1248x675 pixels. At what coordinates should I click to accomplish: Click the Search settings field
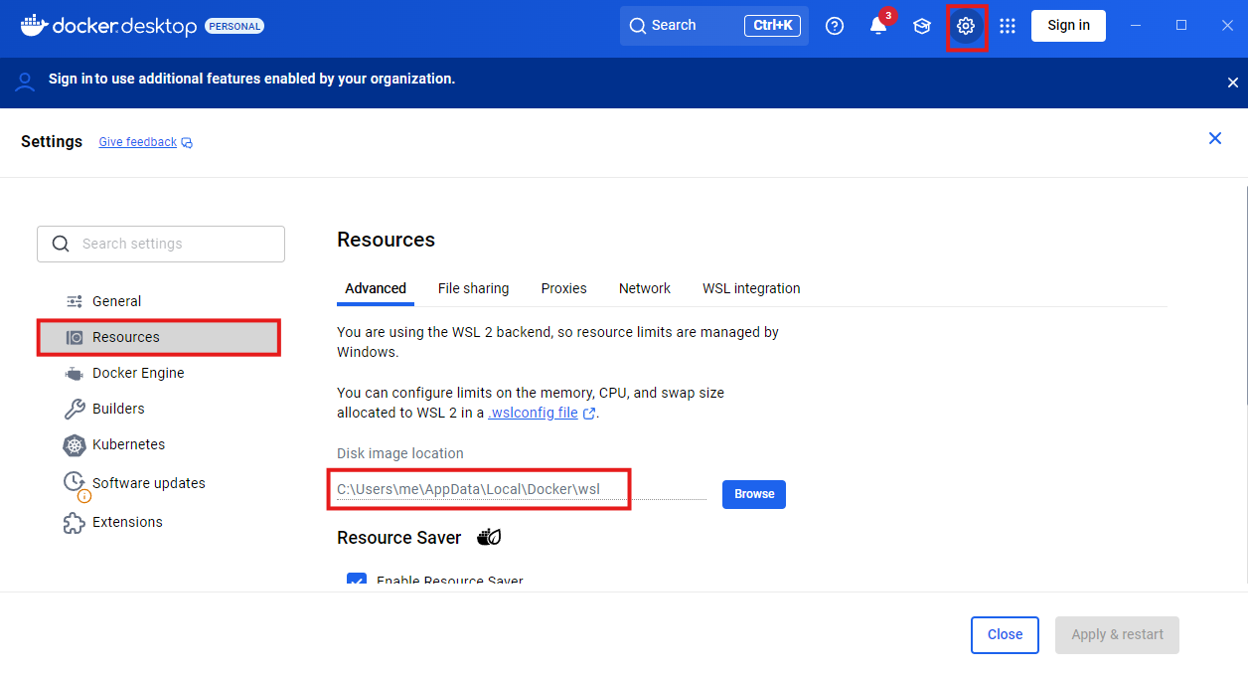coord(161,244)
